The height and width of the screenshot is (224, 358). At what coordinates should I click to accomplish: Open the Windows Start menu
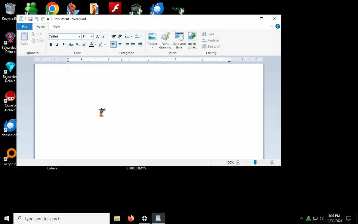coord(7,218)
